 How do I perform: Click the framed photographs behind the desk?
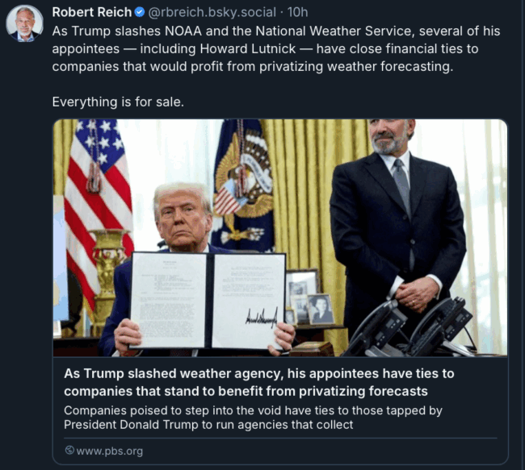(x=309, y=297)
